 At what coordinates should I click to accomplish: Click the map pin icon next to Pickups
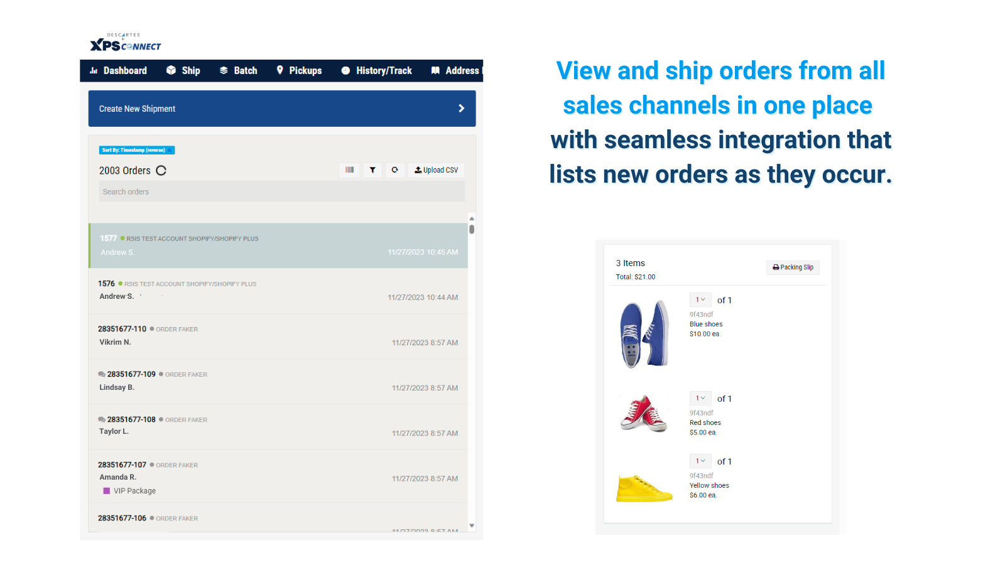coord(280,70)
